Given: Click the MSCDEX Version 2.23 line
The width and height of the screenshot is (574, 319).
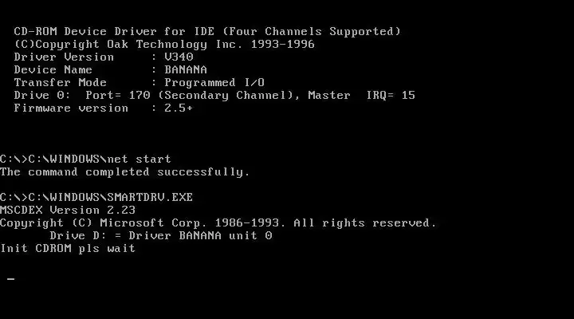Looking at the screenshot, I should tap(68, 211).
